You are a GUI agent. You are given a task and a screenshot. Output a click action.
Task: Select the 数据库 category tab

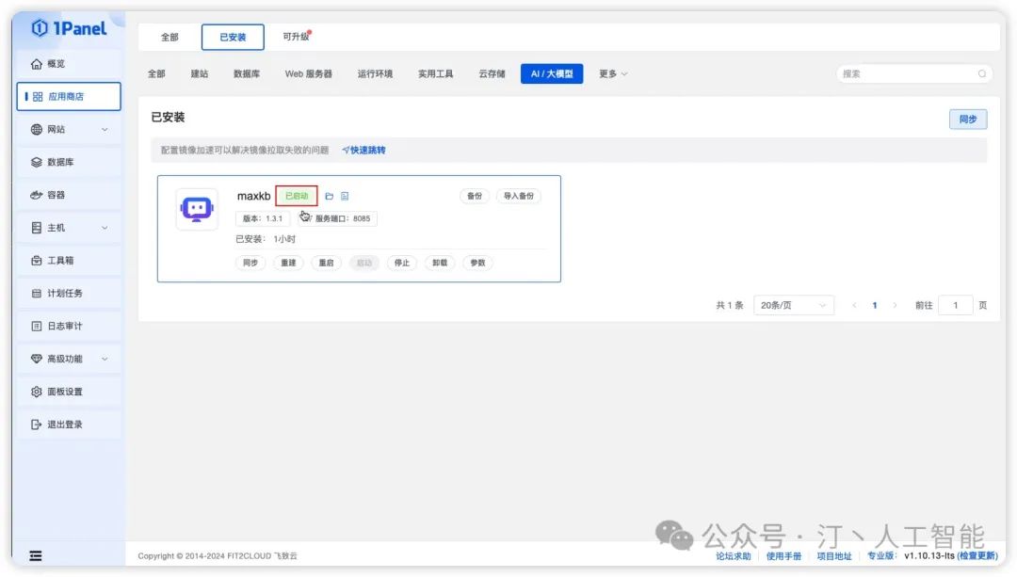pos(247,74)
